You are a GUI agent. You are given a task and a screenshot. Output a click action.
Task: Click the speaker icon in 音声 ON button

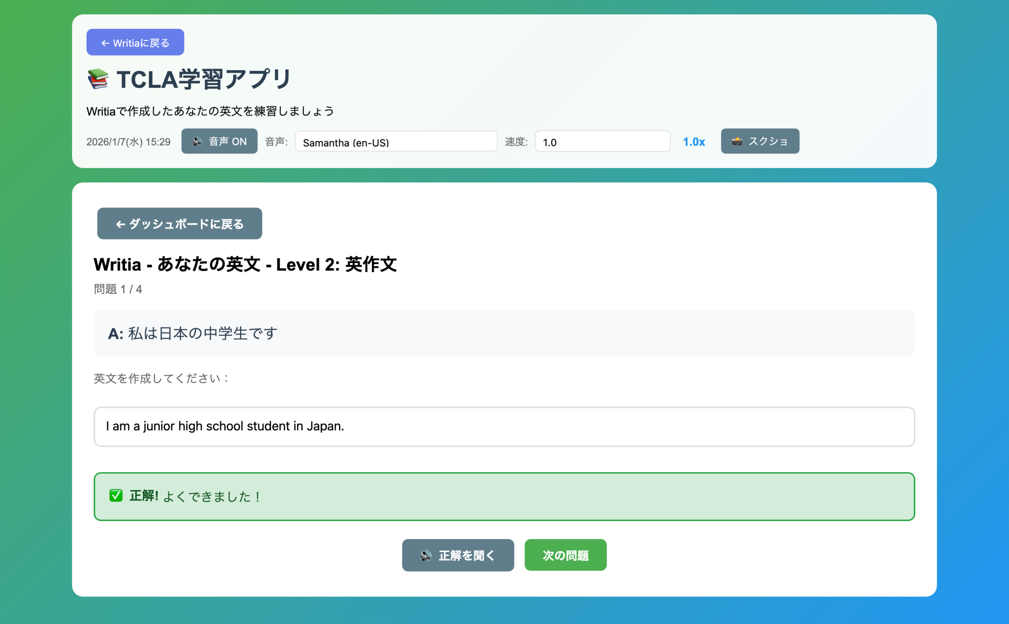pyautogui.click(x=197, y=142)
